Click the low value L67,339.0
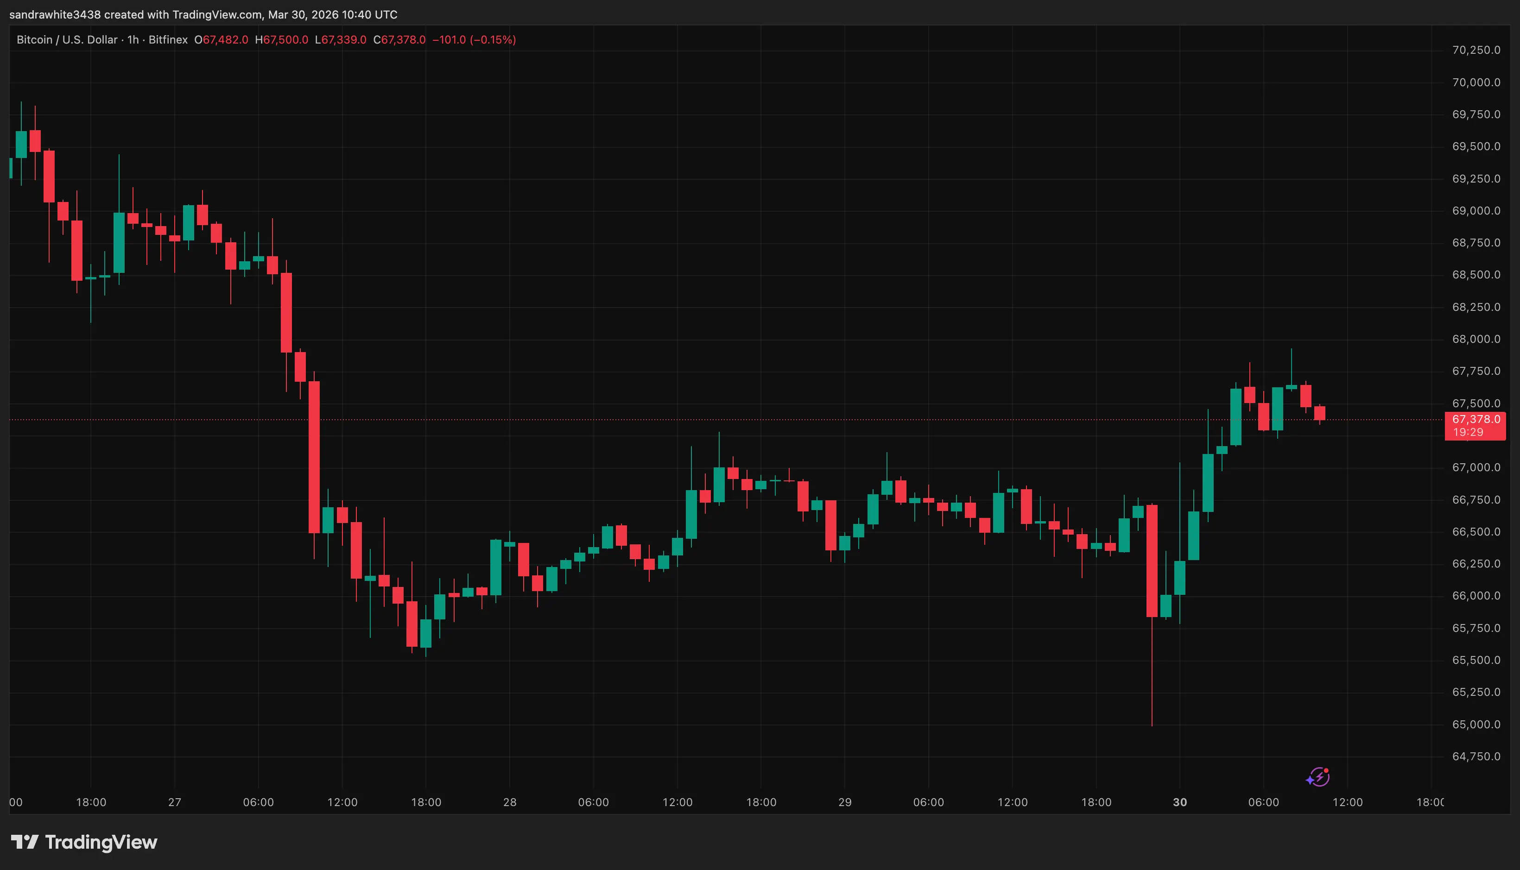The width and height of the screenshot is (1520, 870). [341, 40]
